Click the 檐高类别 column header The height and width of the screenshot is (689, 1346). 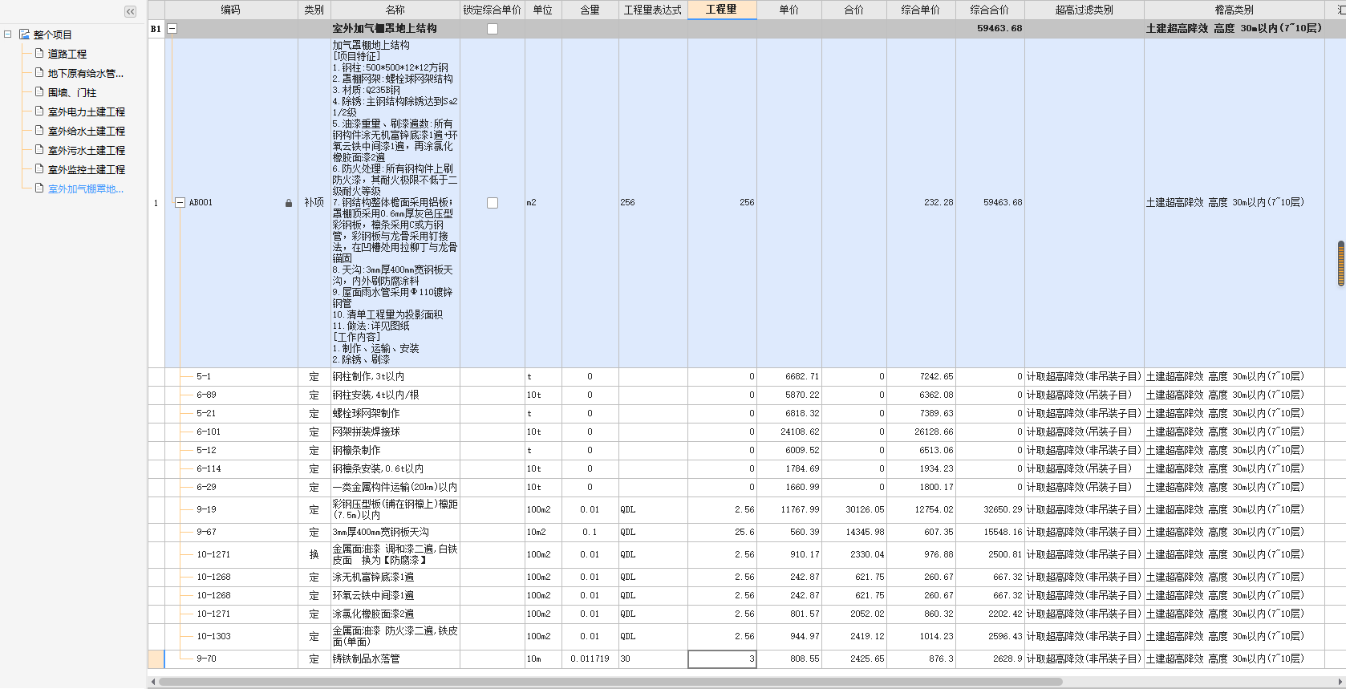[1235, 10]
